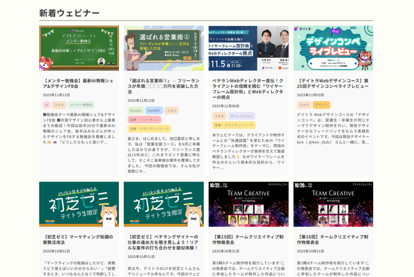The image size is (414, 277).
Task: Click 【初芝ゼミ】マーケティング知識の実務活用法 title
Action: (78, 239)
